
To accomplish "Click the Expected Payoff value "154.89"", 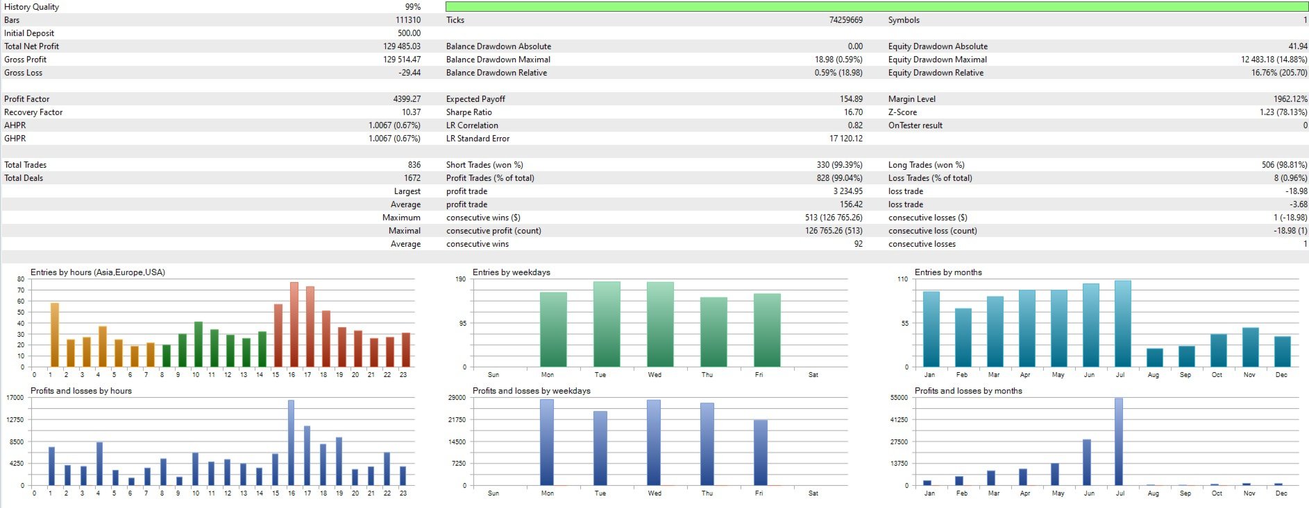I will pyautogui.click(x=852, y=99).
